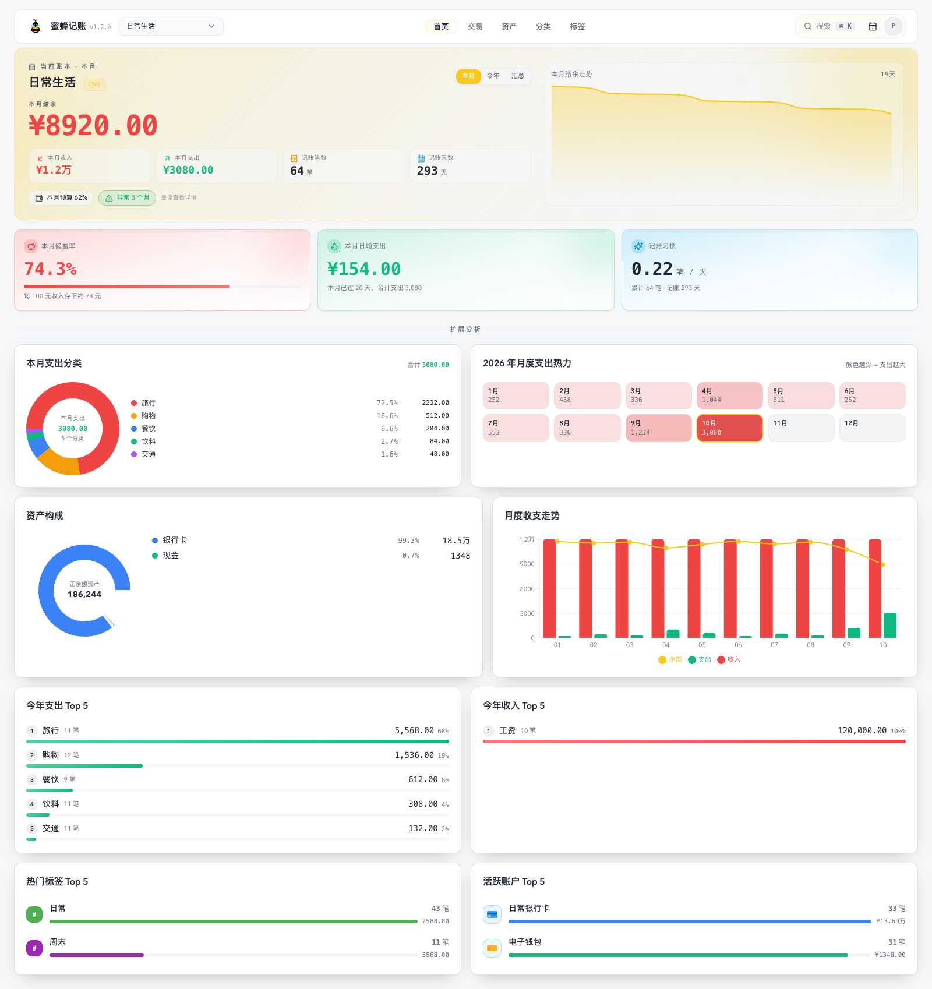Viewport: 932px width, 989px height.
Task: Select the 4月 heatmap cell
Action: (730, 396)
